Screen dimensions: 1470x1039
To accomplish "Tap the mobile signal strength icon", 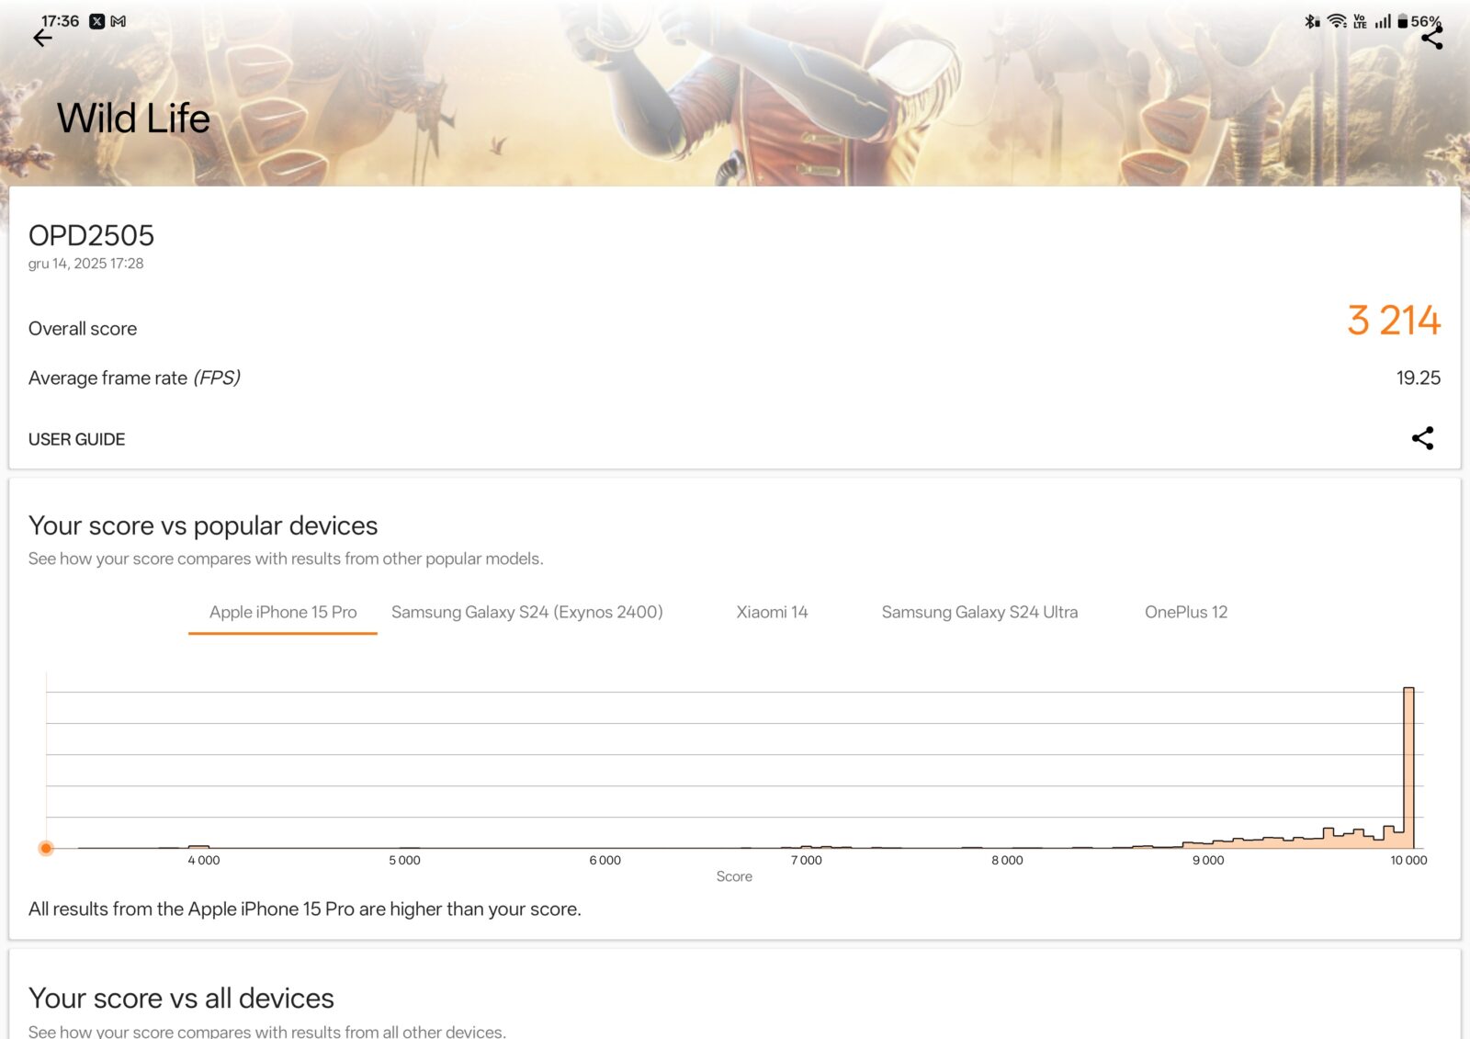I will (x=1383, y=21).
